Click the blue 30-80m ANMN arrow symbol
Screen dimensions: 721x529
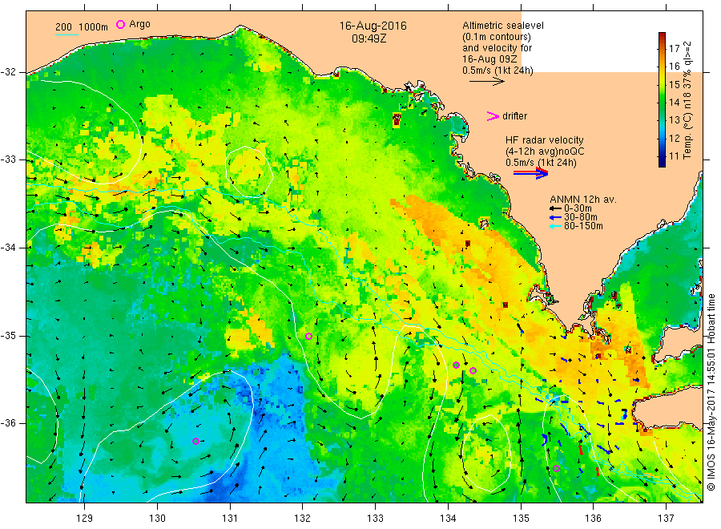(555, 217)
